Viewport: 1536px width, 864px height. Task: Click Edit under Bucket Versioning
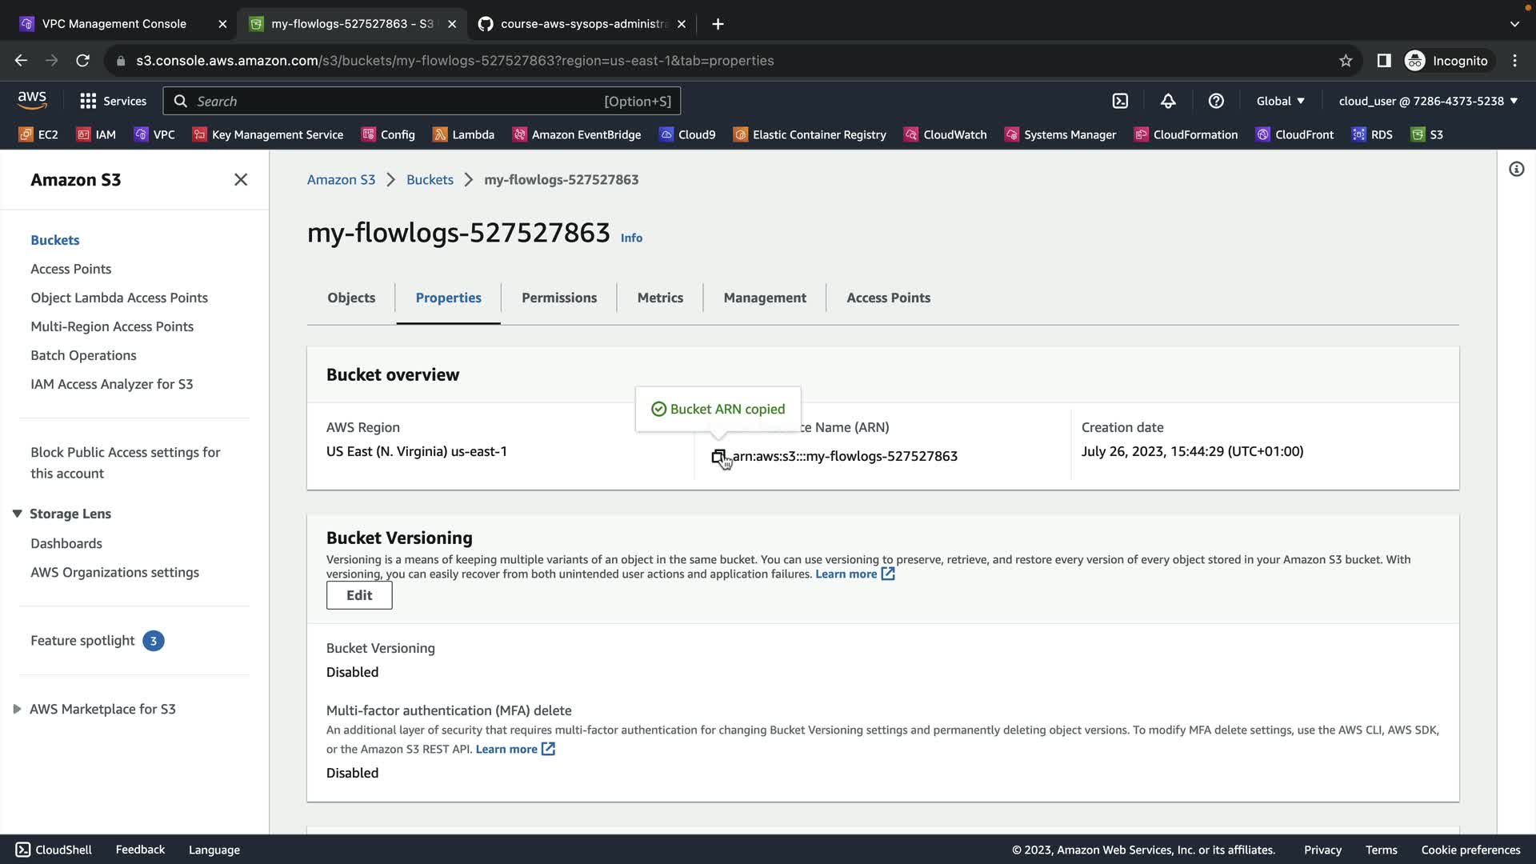click(x=359, y=595)
